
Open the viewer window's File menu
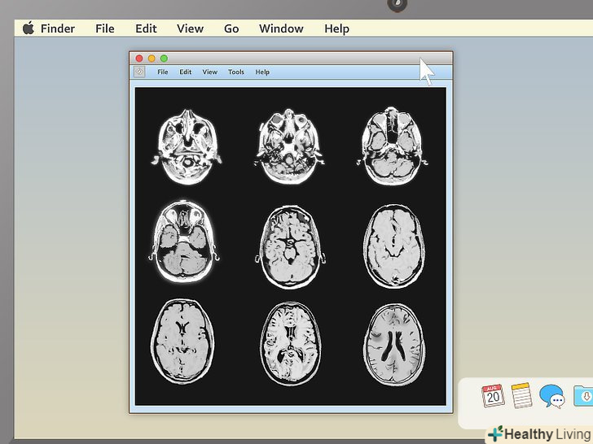(163, 72)
